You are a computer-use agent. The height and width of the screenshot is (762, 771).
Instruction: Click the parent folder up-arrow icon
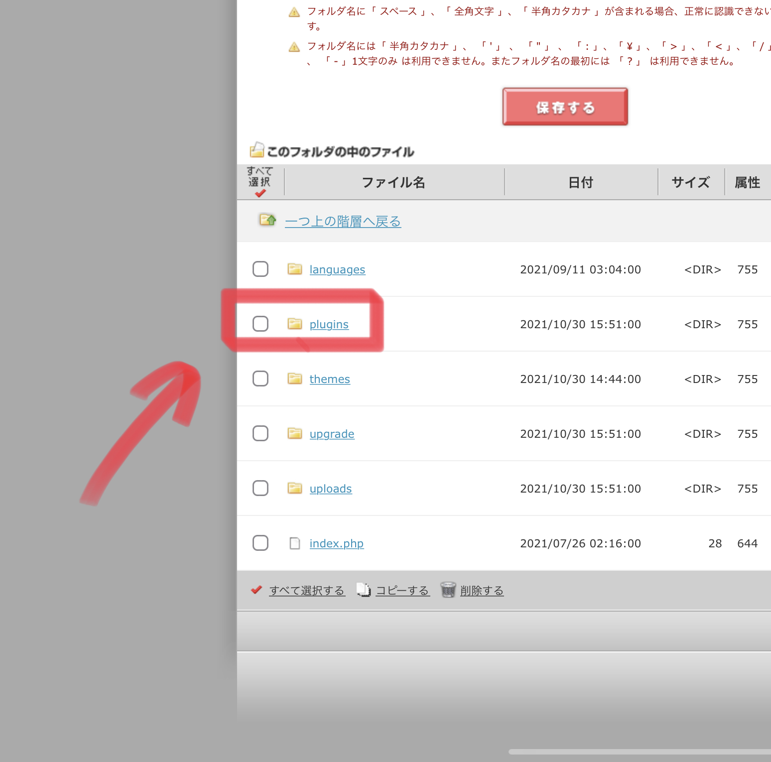tap(267, 220)
